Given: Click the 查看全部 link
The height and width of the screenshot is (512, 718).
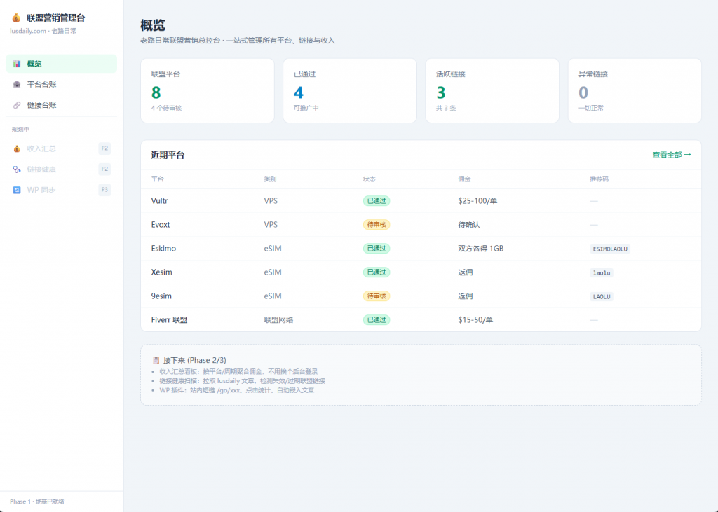Looking at the screenshot, I should click(672, 155).
